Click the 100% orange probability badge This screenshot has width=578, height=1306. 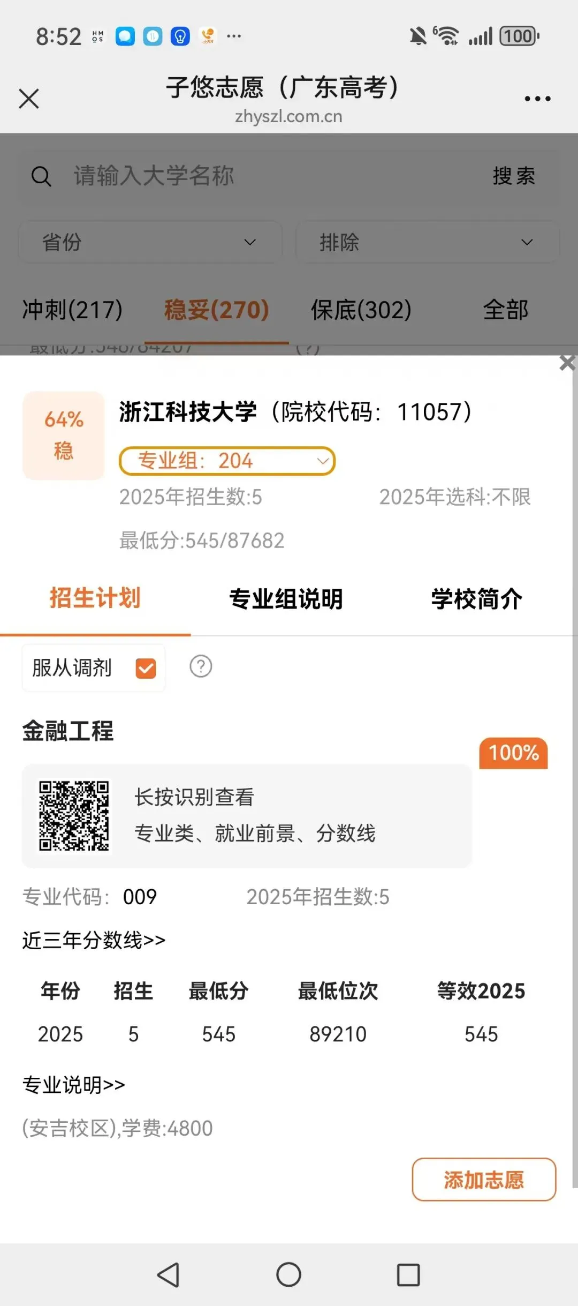[513, 753]
